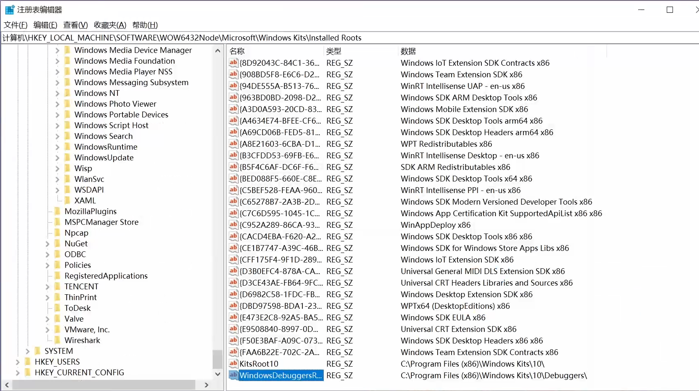The width and height of the screenshot is (699, 391).
Task: Select the string icon for KitsRoot10 value
Action: tap(234, 364)
